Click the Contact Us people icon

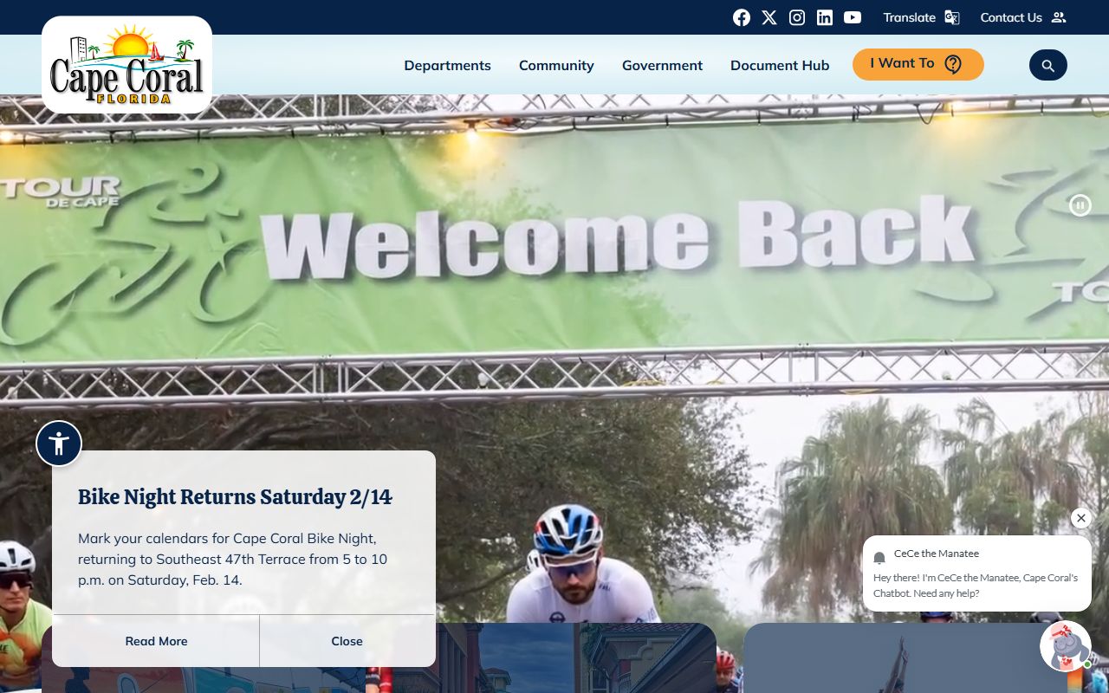[1059, 17]
